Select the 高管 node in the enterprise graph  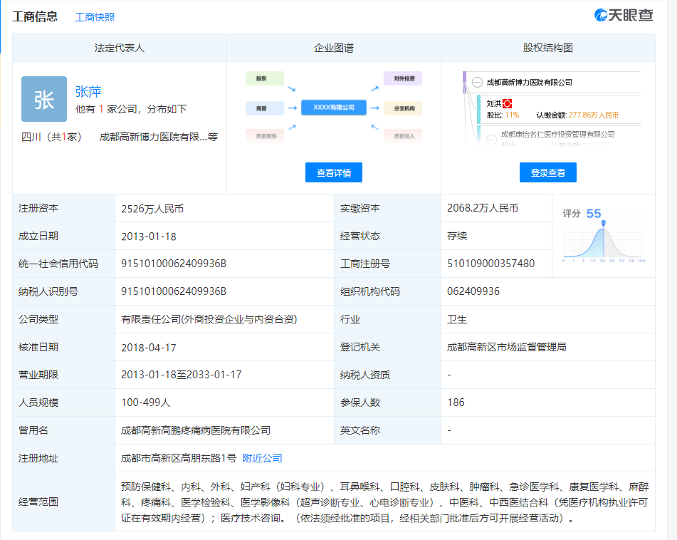[265, 108]
